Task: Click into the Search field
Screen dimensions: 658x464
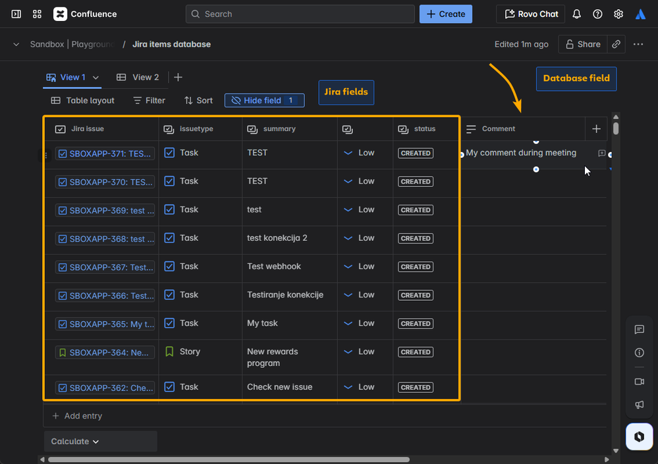Action: pos(300,14)
